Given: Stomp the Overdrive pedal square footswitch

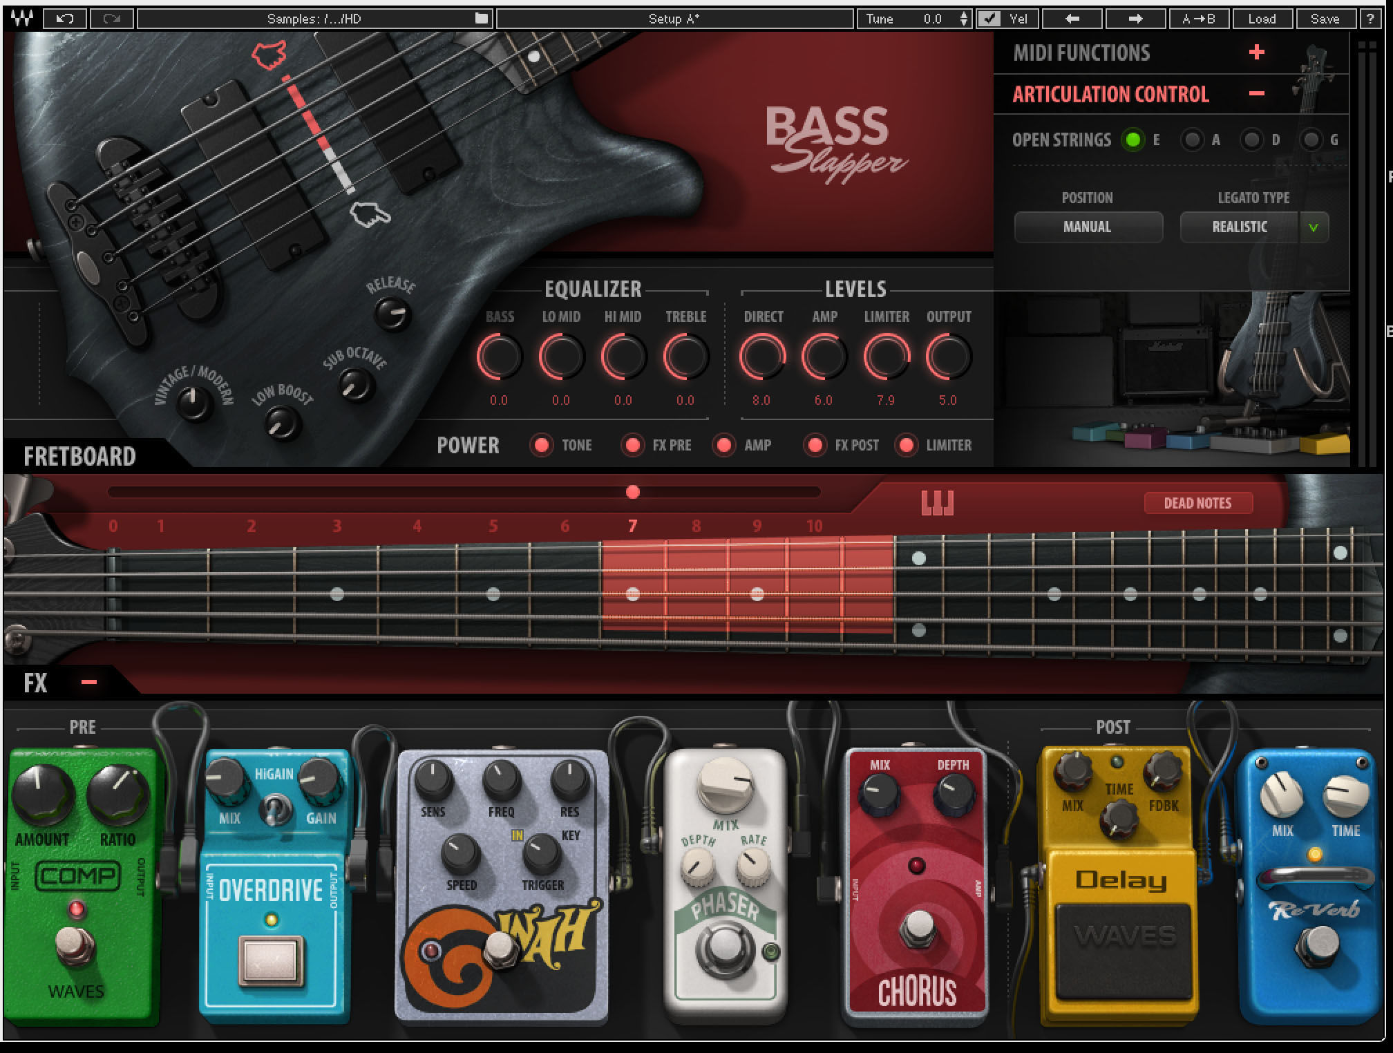Looking at the screenshot, I should (x=271, y=960).
